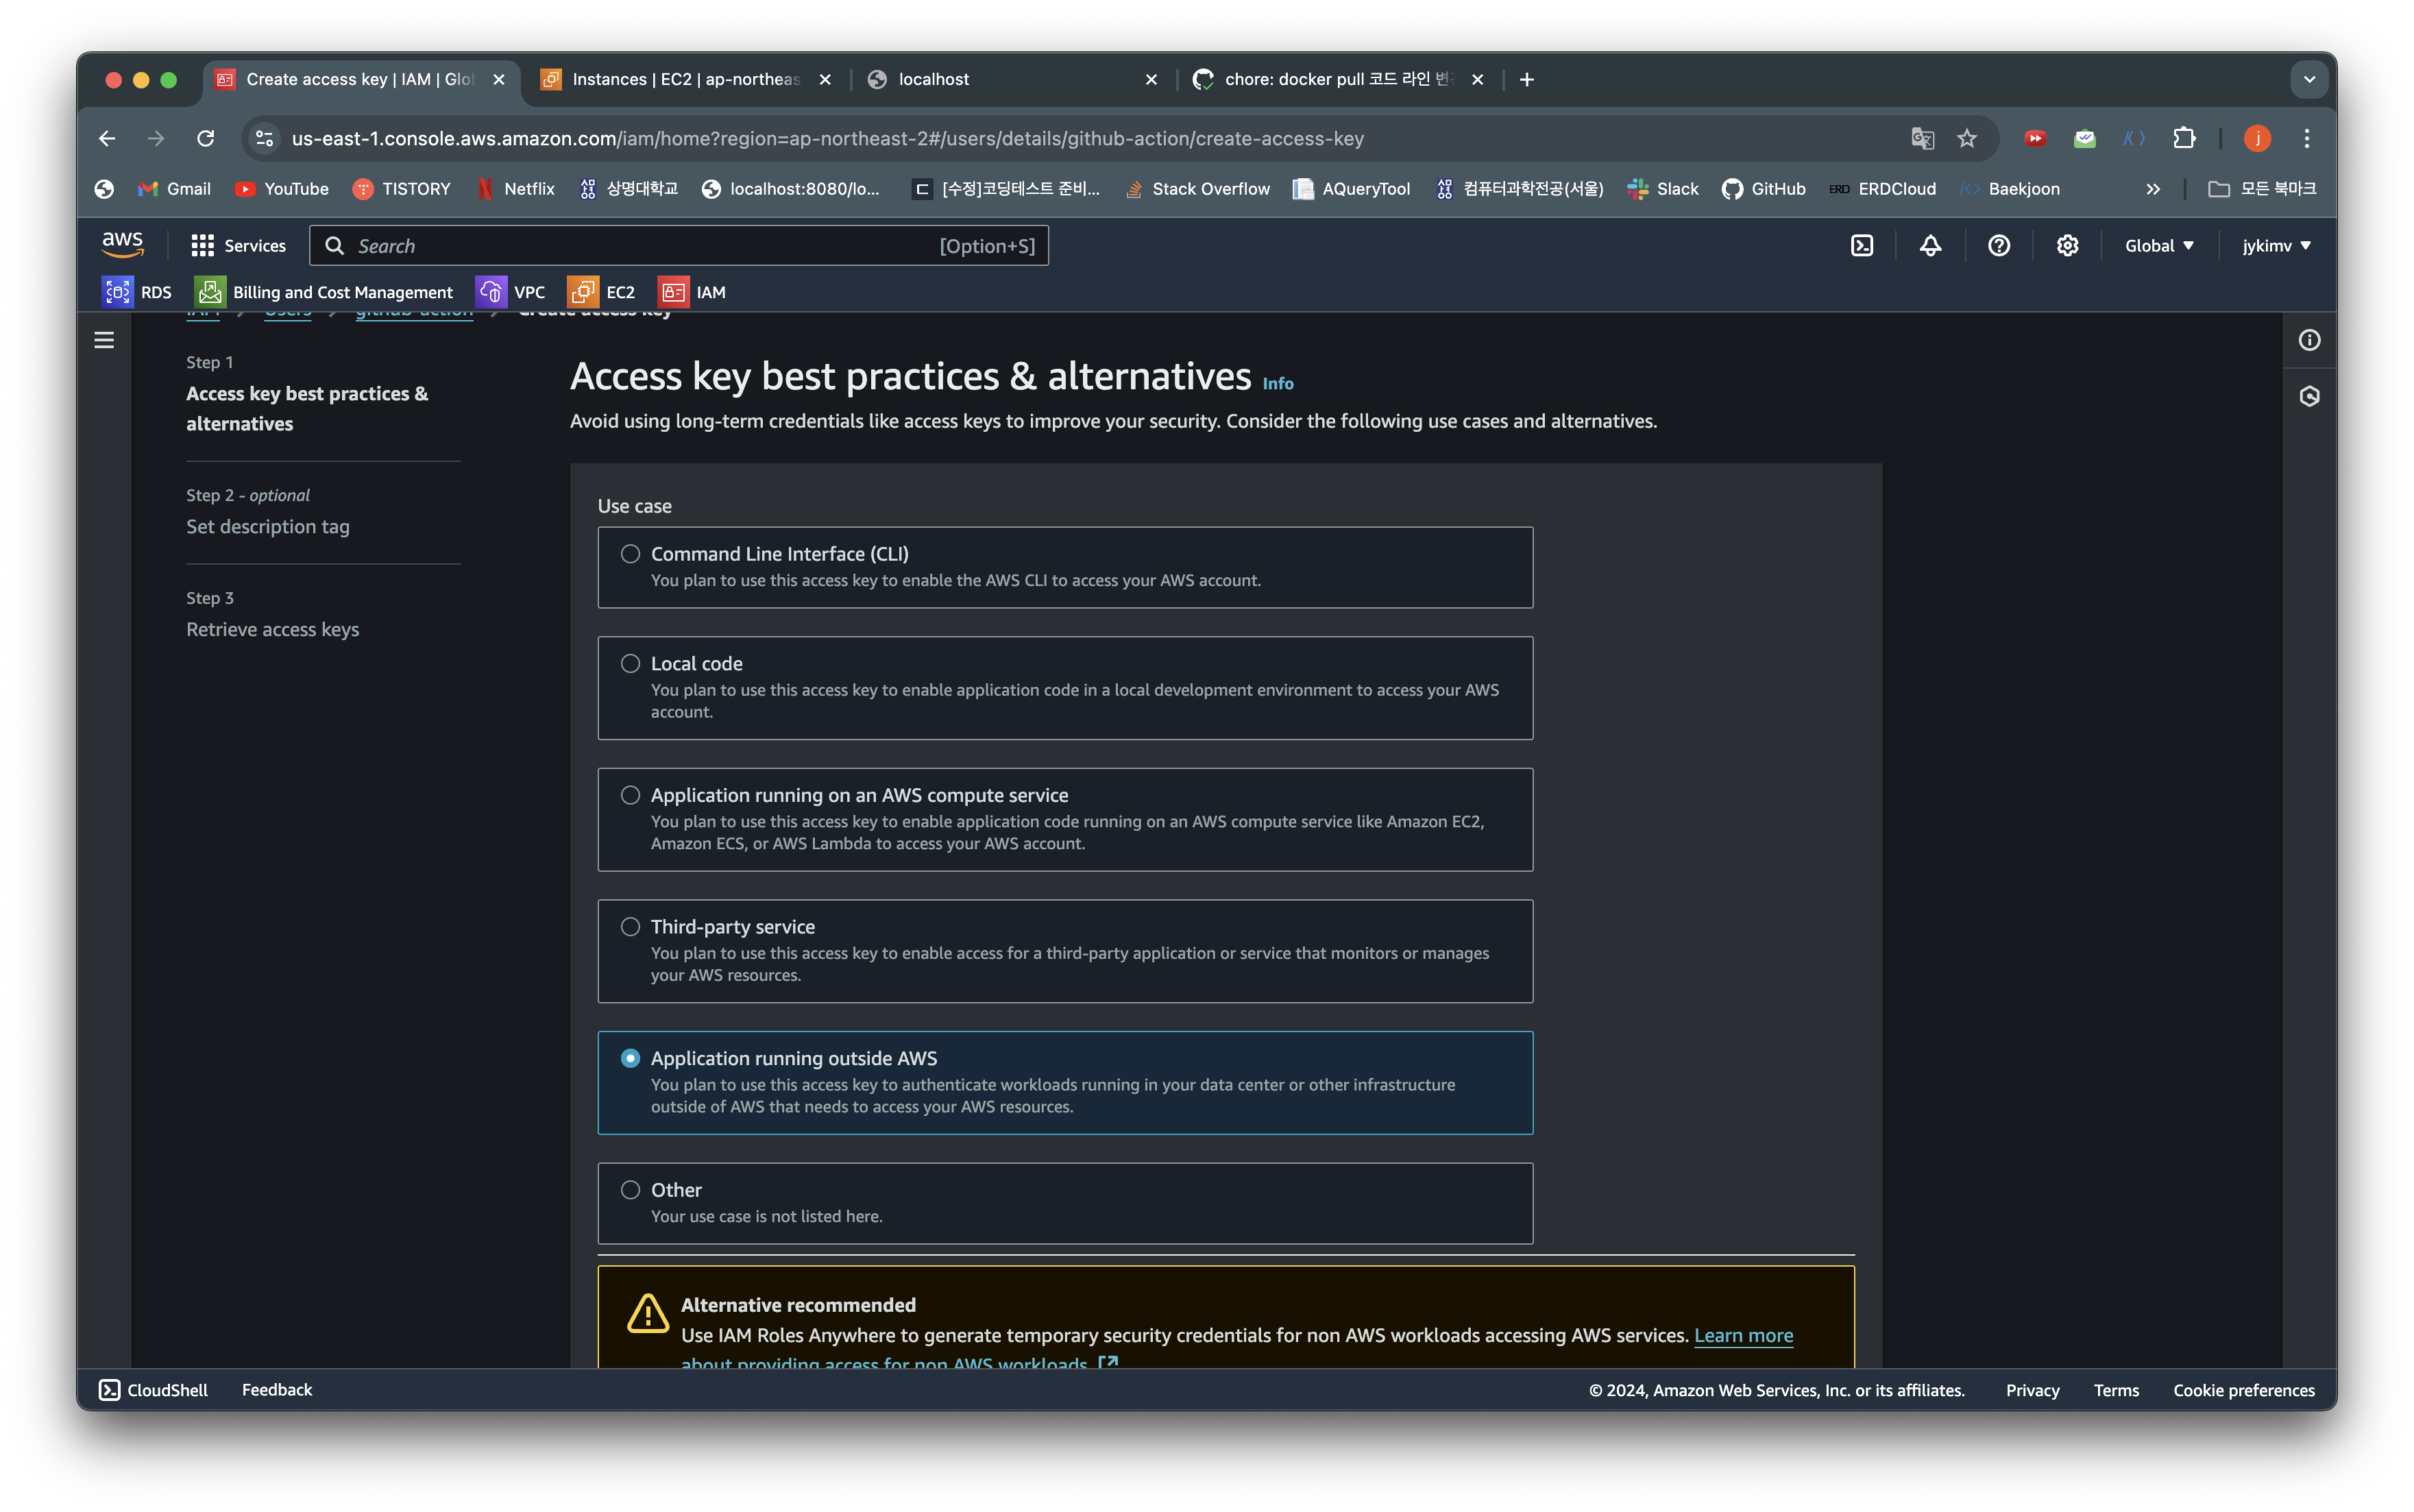Click the AWS console search field
Viewport: 2414px width, 1512px height.
point(640,246)
